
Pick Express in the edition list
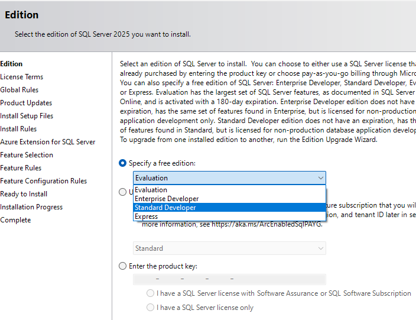(229, 216)
